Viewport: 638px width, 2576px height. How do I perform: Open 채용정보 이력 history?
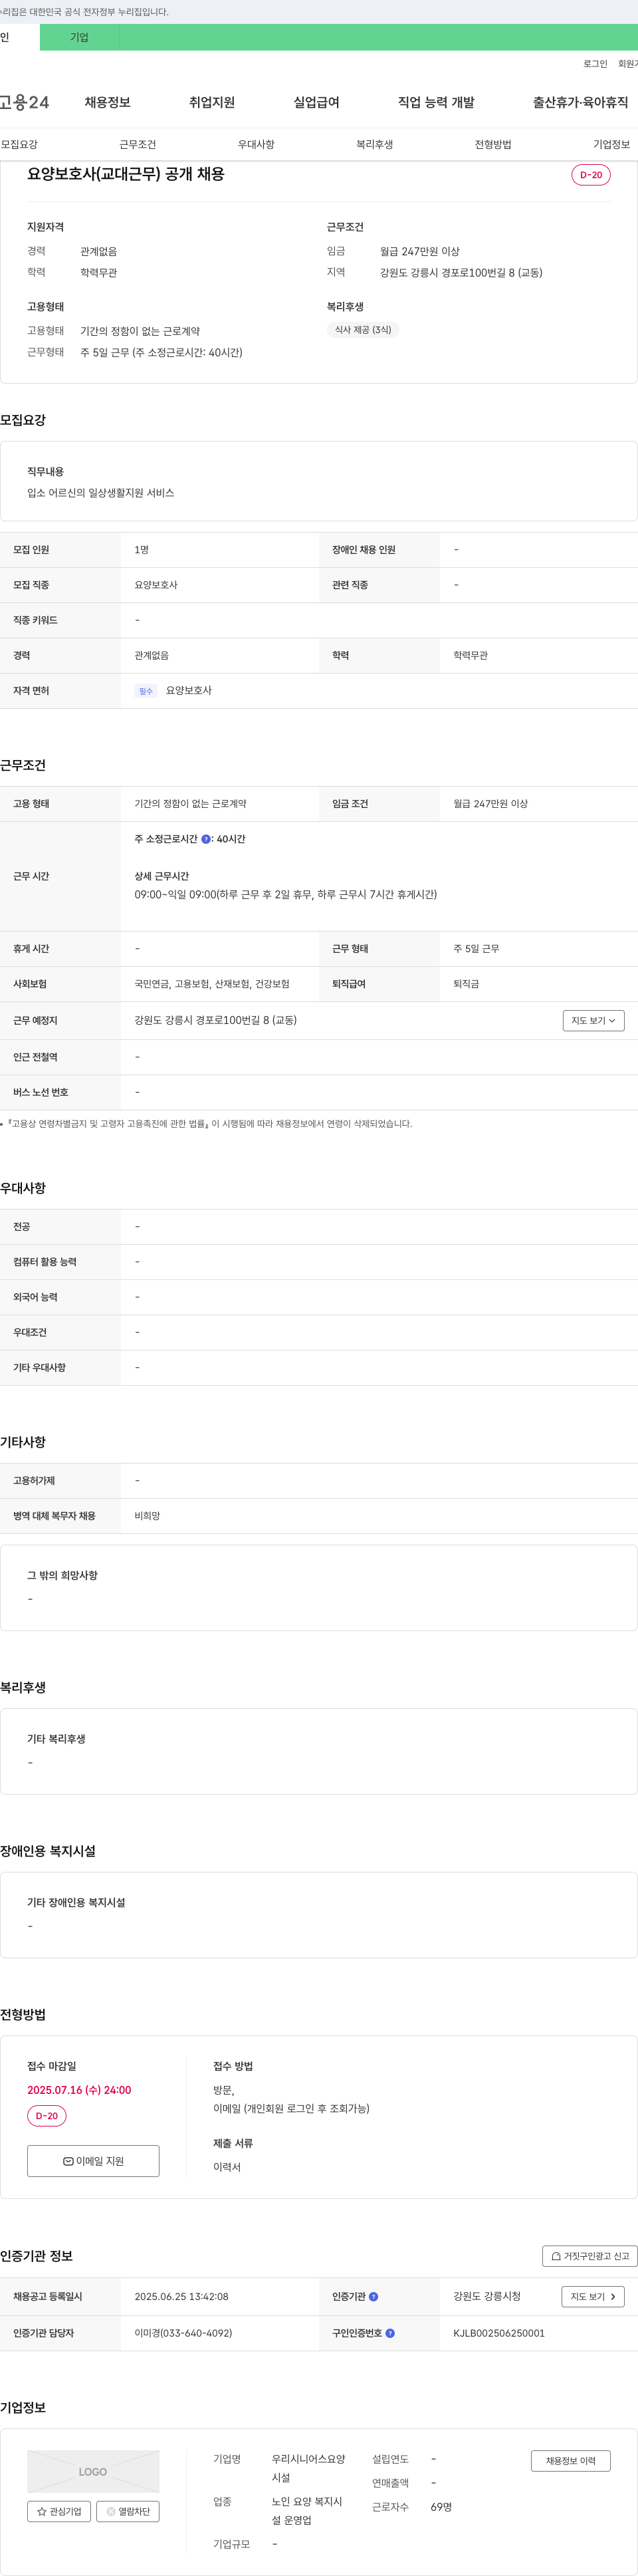click(571, 2461)
